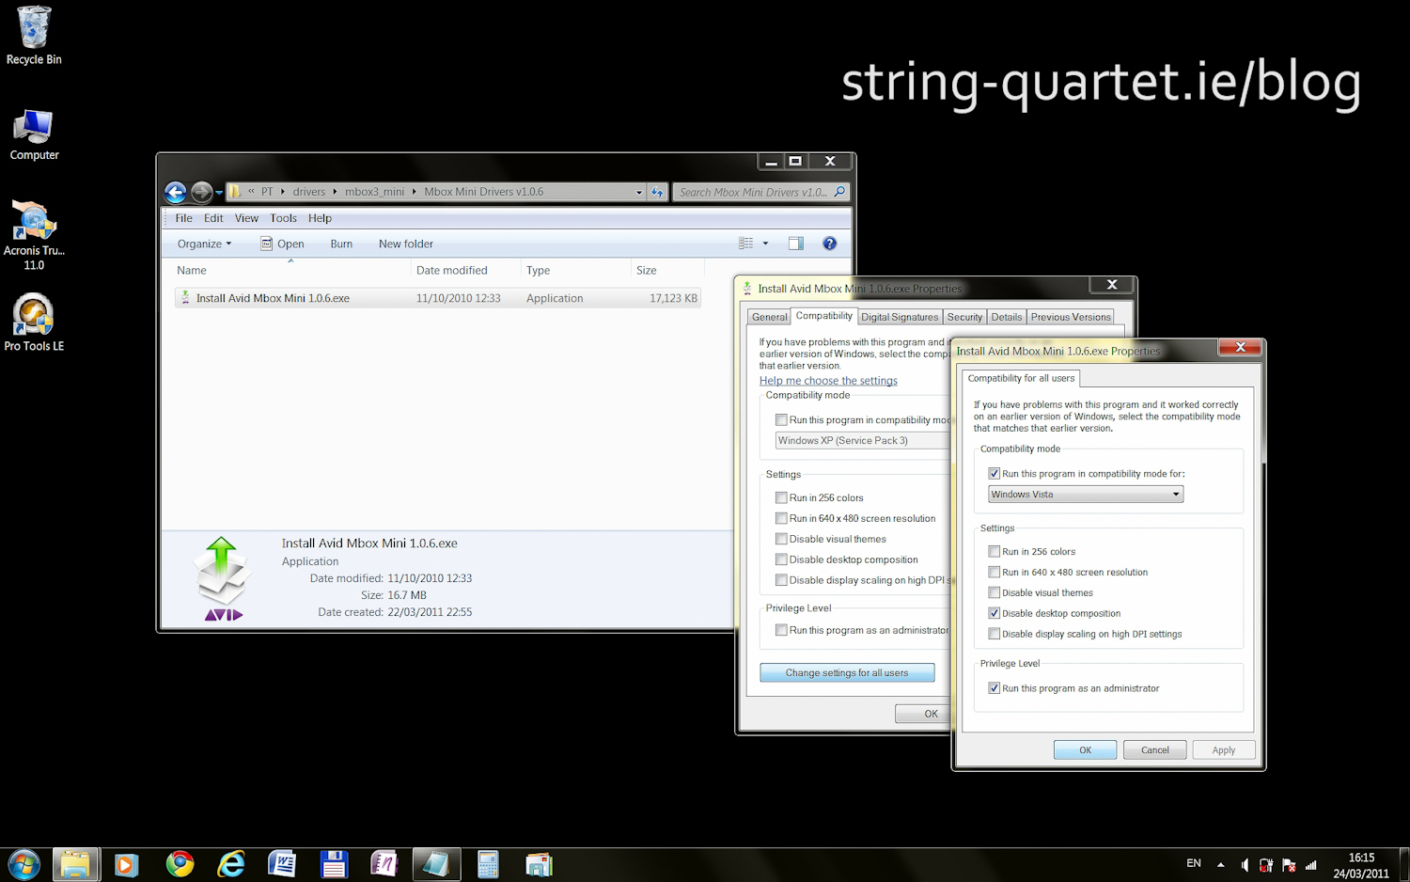Click New folder in Explorer toolbar
The image size is (1410, 882).
coord(406,244)
